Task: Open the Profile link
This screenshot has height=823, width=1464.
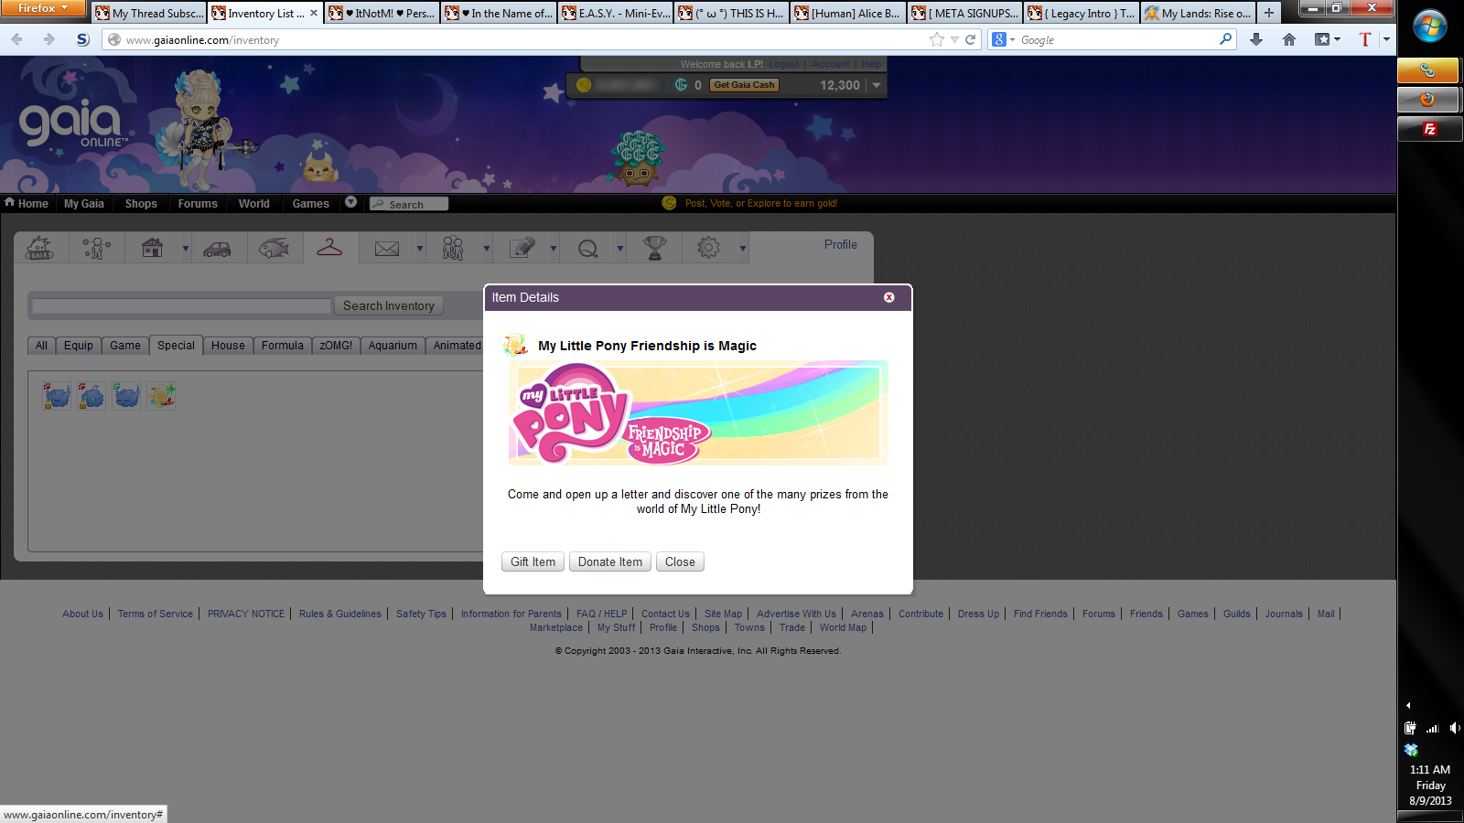Action: (x=840, y=244)
